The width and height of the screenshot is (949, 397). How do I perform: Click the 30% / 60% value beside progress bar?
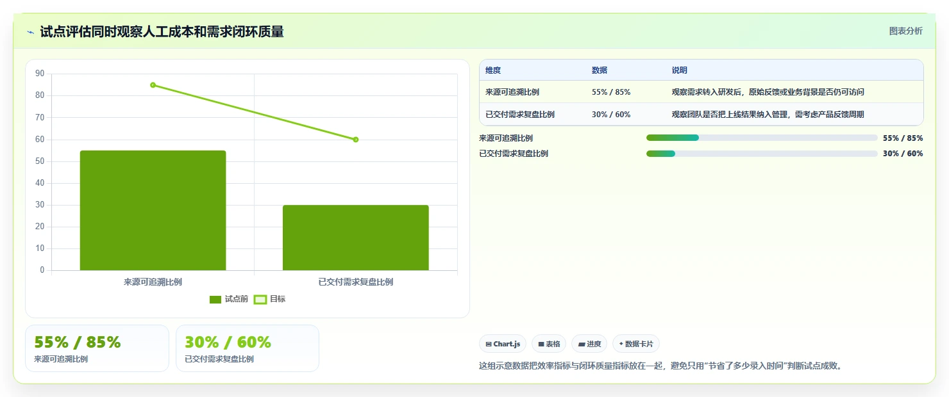point(903,154)
